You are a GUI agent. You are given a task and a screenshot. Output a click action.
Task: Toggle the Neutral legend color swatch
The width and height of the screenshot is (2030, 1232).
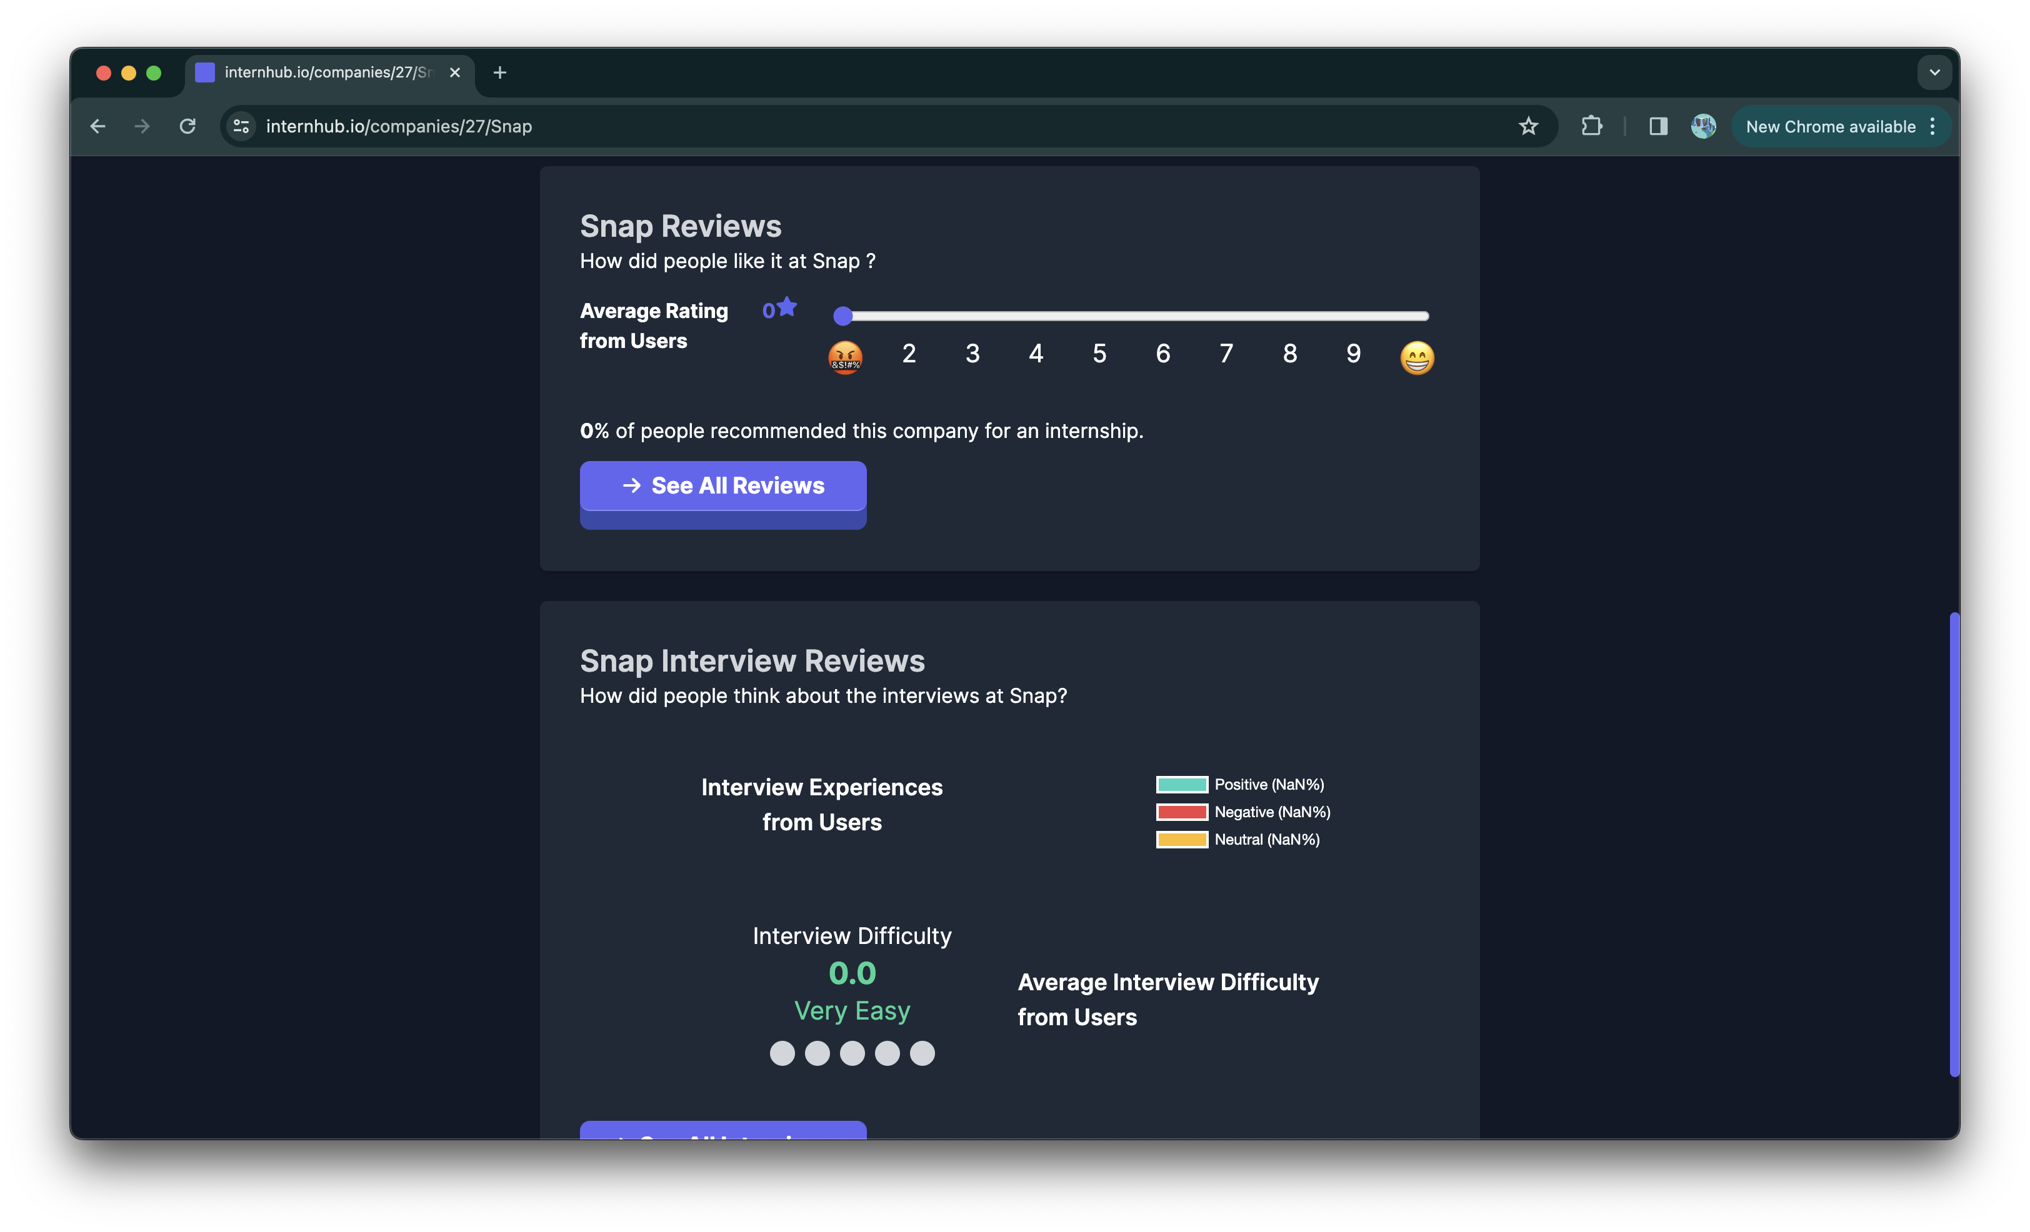[x=1181, y=839]
